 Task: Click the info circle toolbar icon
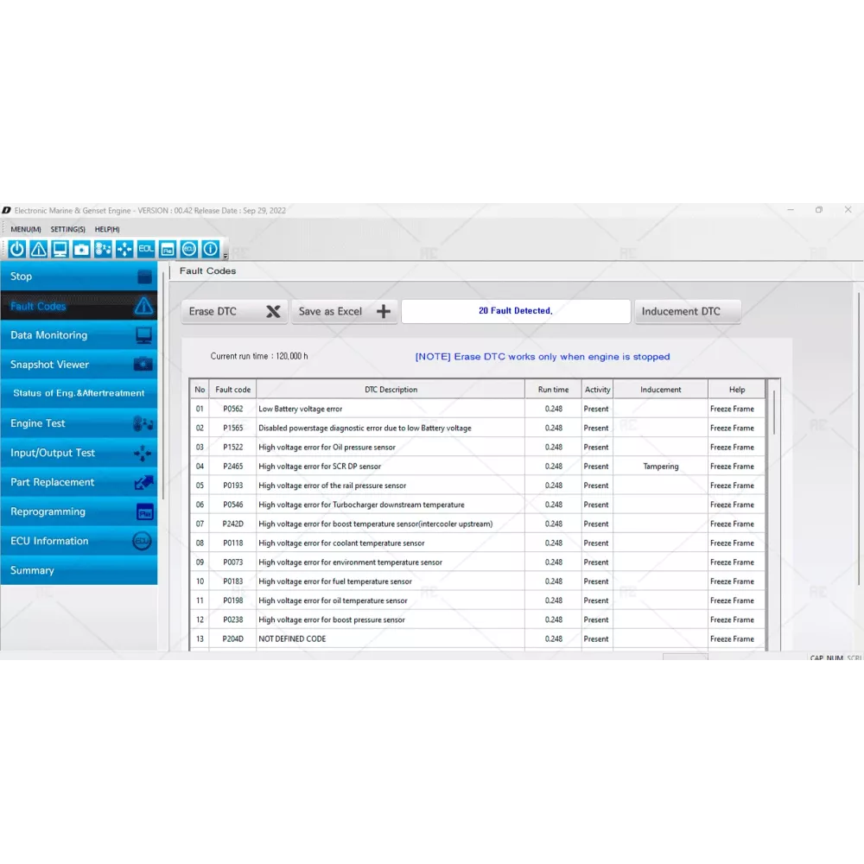210,250
